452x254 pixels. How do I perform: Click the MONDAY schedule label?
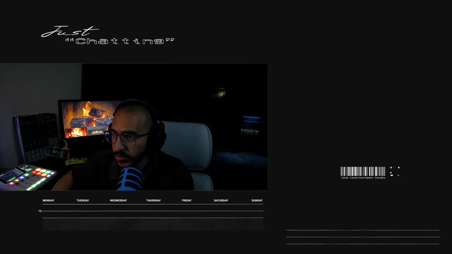tap(48, 200)
